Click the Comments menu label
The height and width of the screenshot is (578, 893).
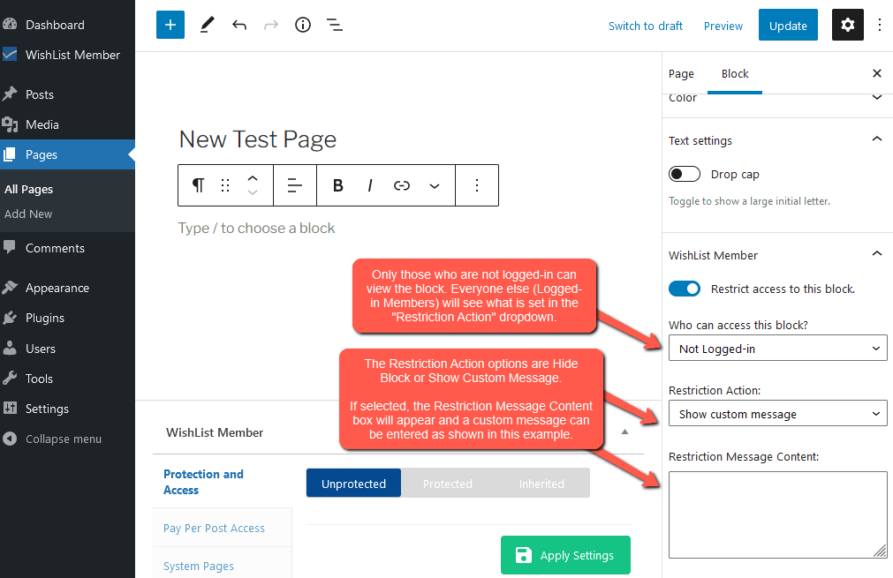coord(56,248)
